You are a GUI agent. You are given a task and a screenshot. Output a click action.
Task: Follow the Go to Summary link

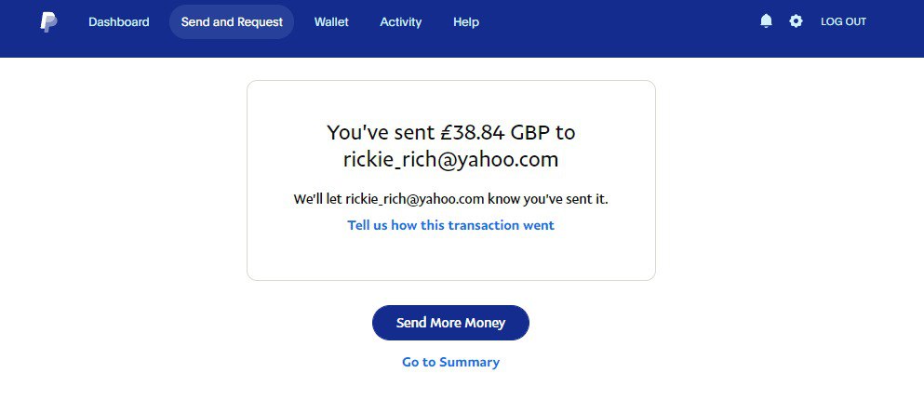point(450,362)
